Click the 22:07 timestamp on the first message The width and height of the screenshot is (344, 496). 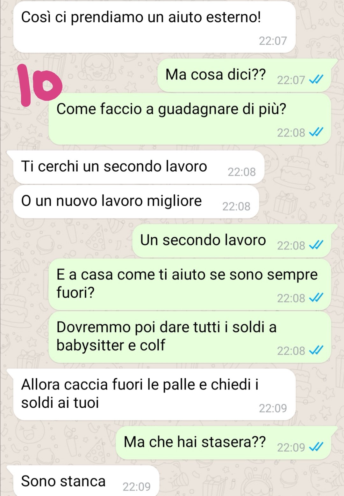[273, 41]
